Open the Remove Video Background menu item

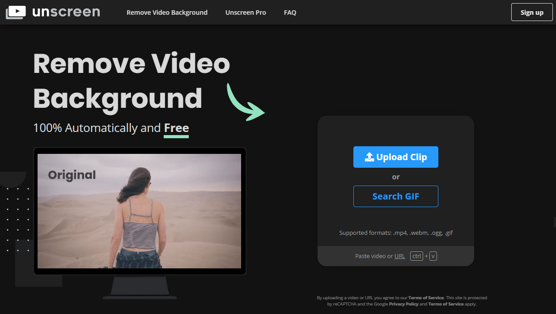(167, 13)
